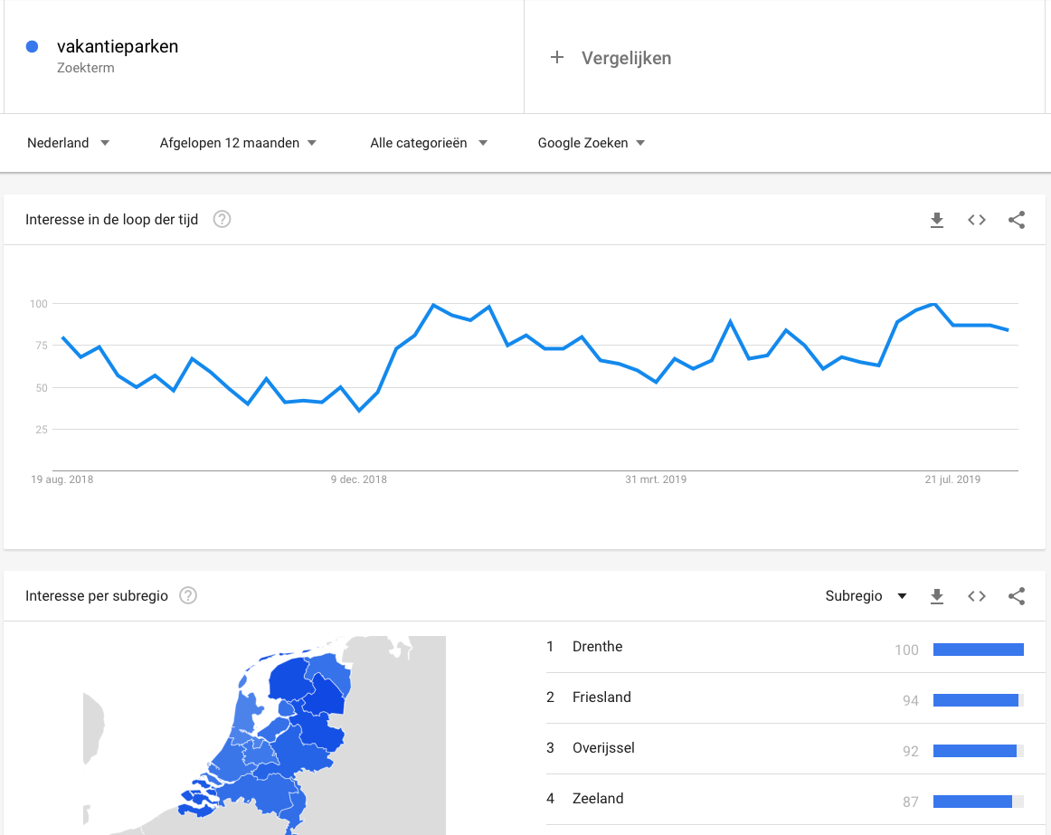
Task: Click the Netherlands map thumbnail
Action: (x=264, y=735)
